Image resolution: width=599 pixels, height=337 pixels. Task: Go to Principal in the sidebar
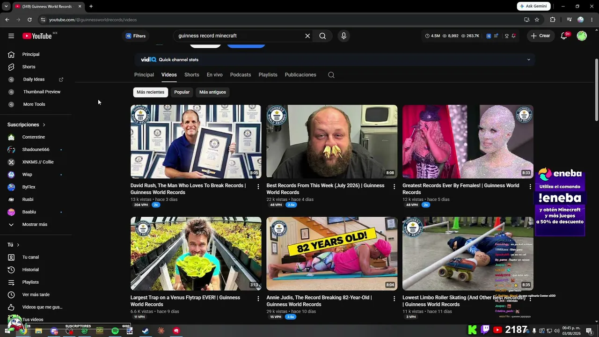(31, 54)
